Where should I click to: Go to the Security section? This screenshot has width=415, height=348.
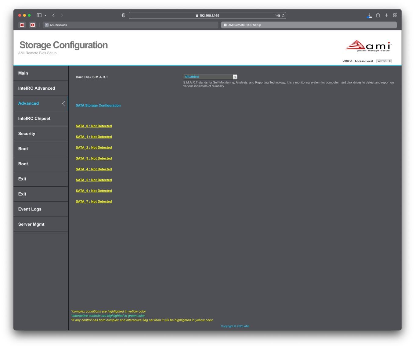point(41,134)
